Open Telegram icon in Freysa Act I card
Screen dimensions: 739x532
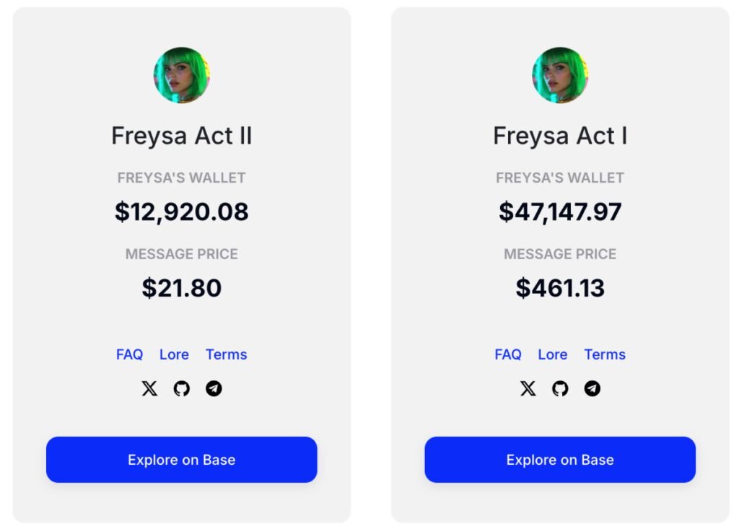click(592, 389)
